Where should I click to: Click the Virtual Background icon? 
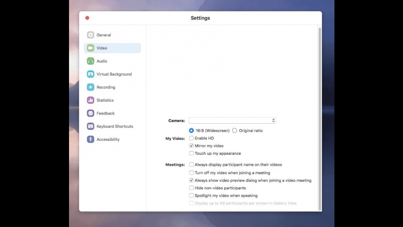pos(90,74)
